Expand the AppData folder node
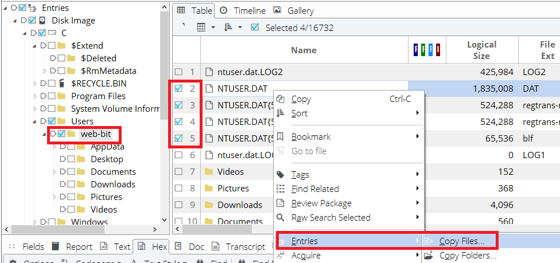Image resolution: width=560 pixels, height=263 pixels. tap(55, 147)
